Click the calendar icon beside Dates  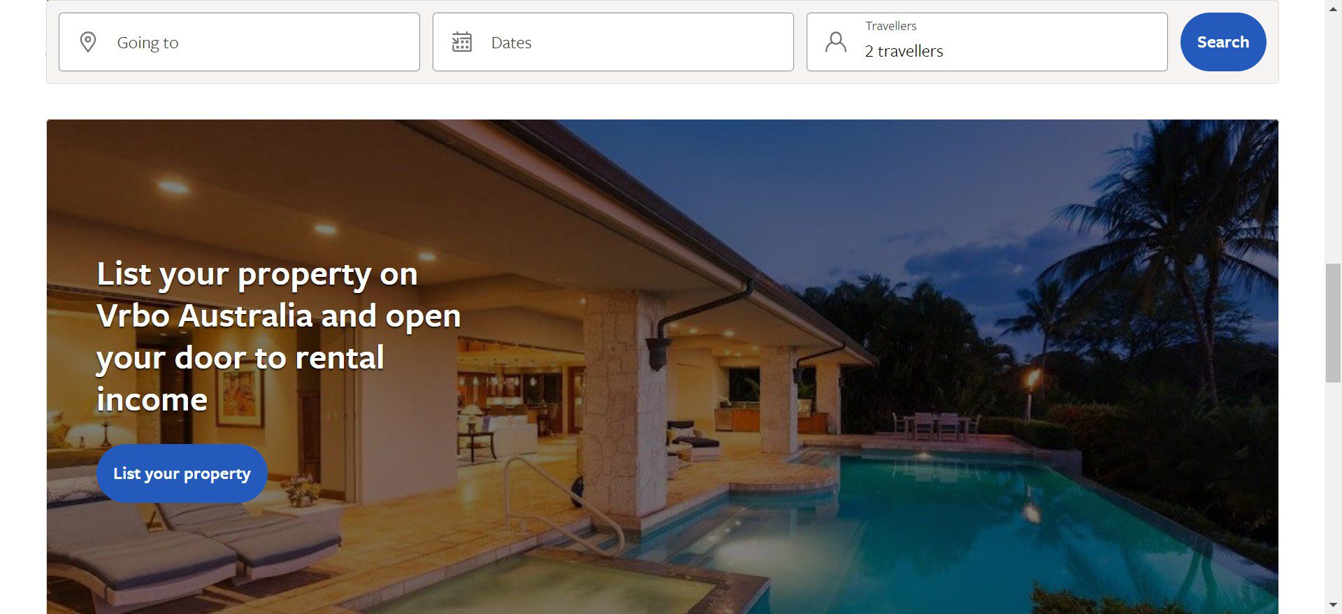tap(462, 42)
